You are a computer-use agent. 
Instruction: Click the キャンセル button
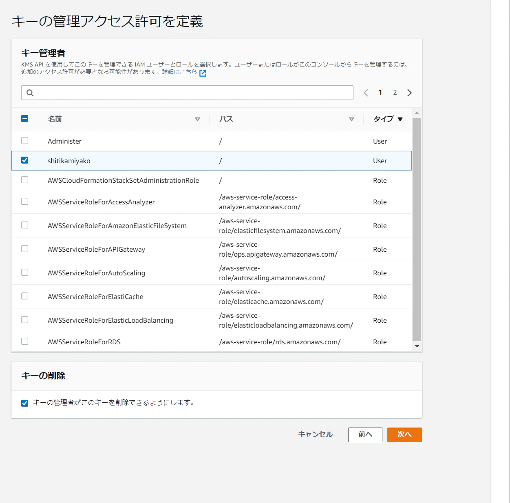(x=316, y=434)
